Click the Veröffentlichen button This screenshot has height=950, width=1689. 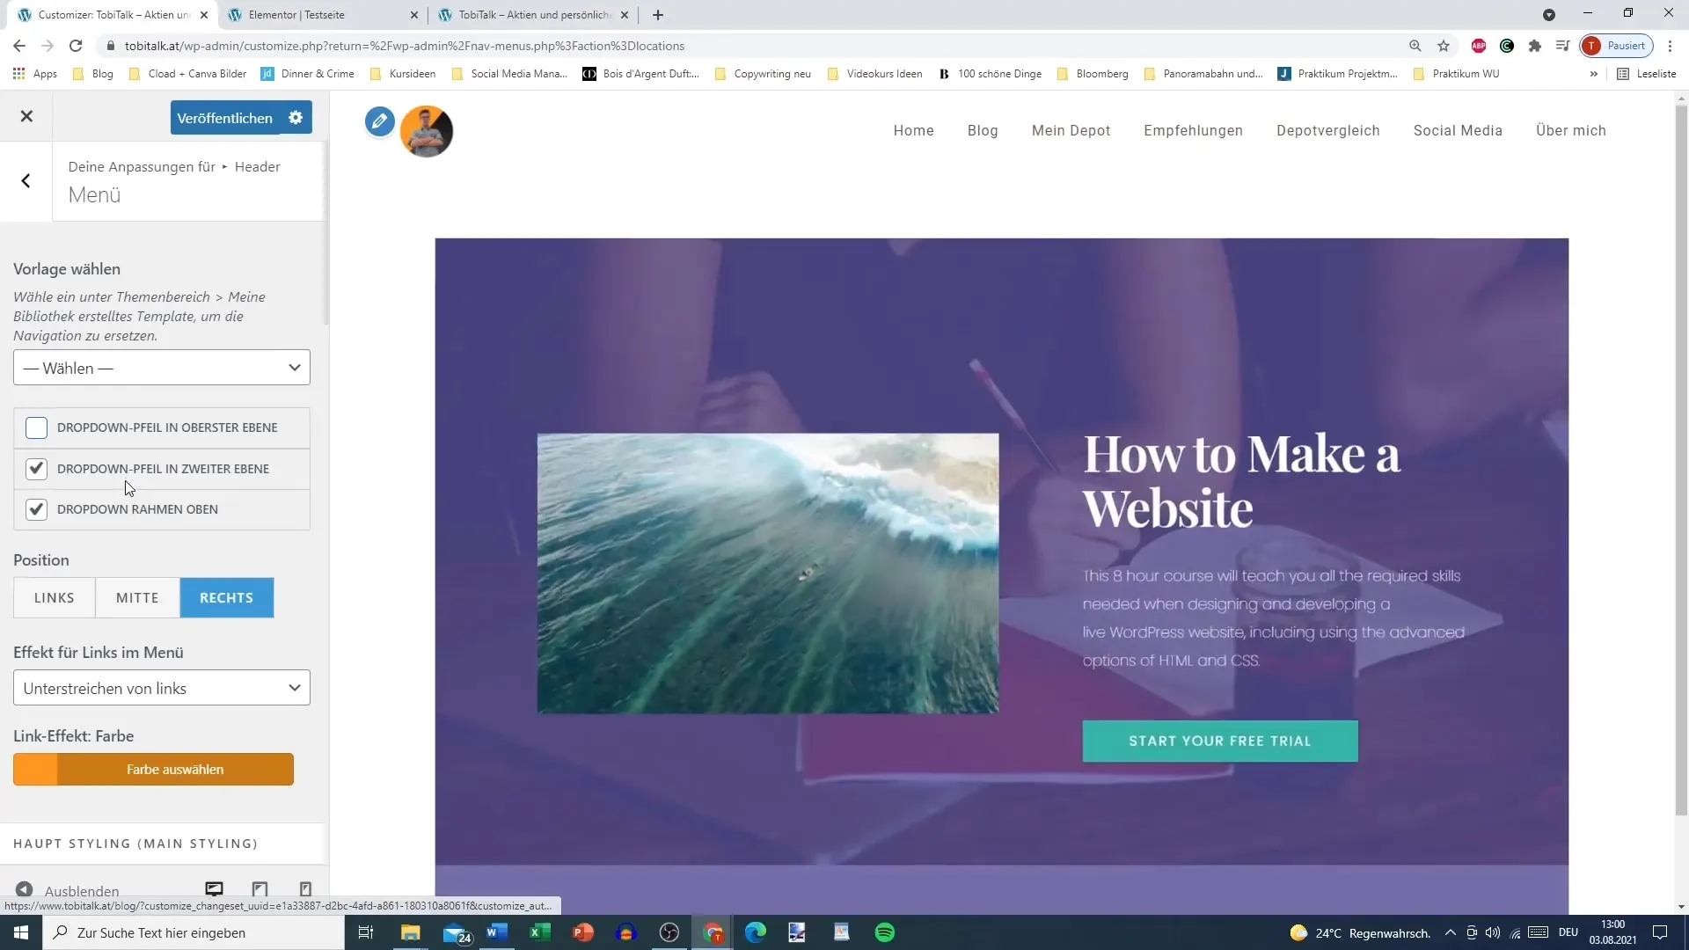pos(225,118)
